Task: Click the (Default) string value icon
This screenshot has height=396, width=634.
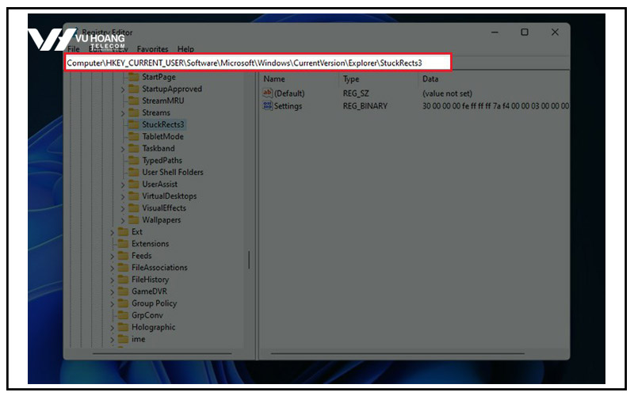Action: coord(267,93)
